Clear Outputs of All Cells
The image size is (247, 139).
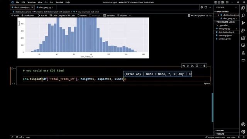coord(62,15)
